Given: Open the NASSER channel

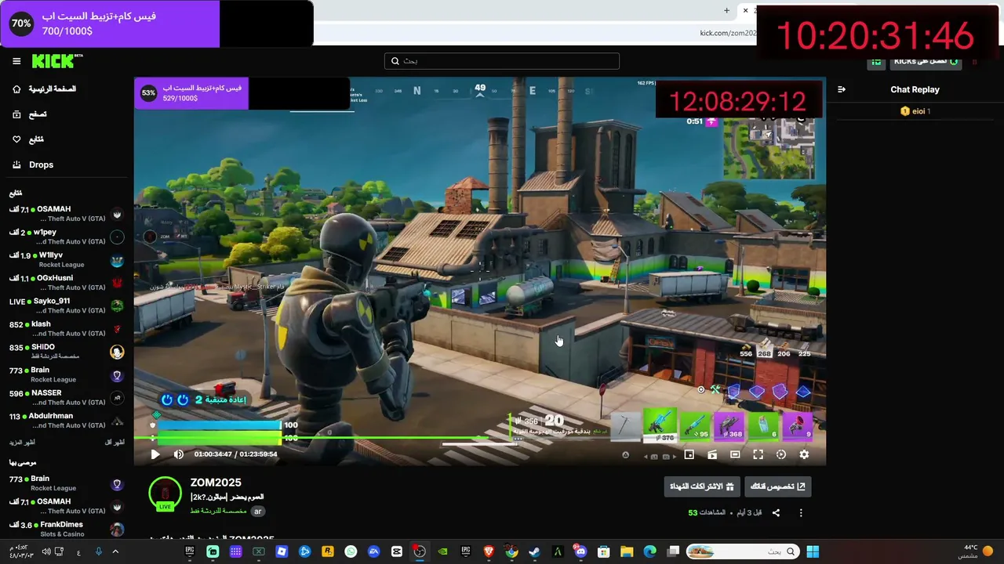Looking at the screenshot, I should 67,397.
